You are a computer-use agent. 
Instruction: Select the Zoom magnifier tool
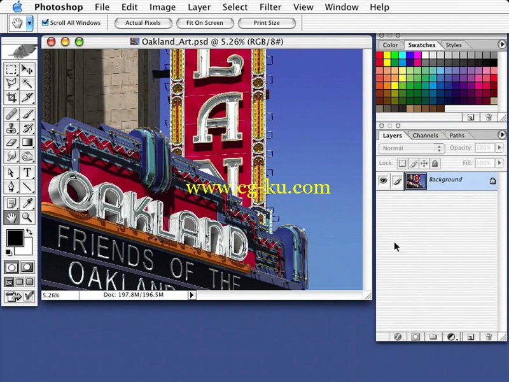coord(27,217)
